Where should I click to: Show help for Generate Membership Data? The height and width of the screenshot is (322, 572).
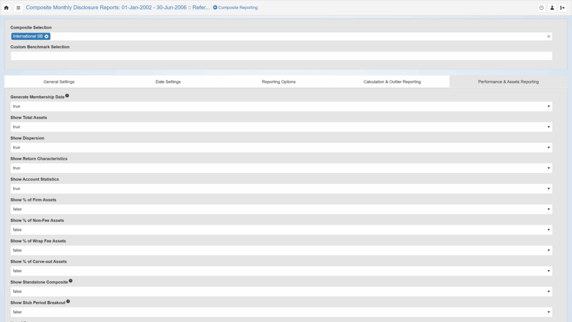click(67, 96)
